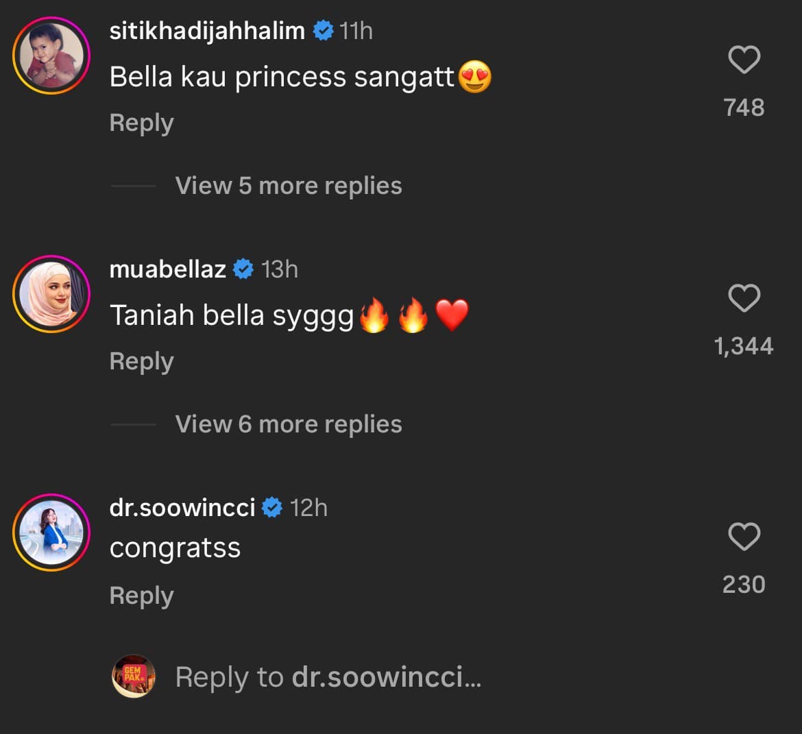Tap verified badge next to sitikhadijahhalim
Image resolution: width=802 pixels, height=734 pixels.
(x=324, y=31)
